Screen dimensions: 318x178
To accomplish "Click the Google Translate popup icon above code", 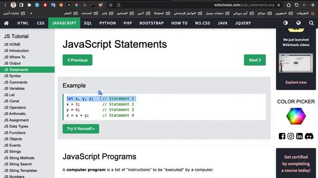I will click(x=100, y=92).
